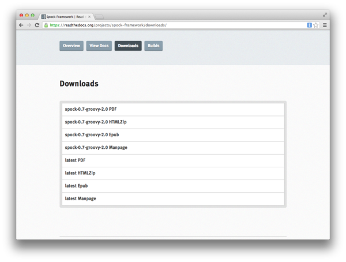
Task: Click the green zoom window button
Action: coord(33,15)
